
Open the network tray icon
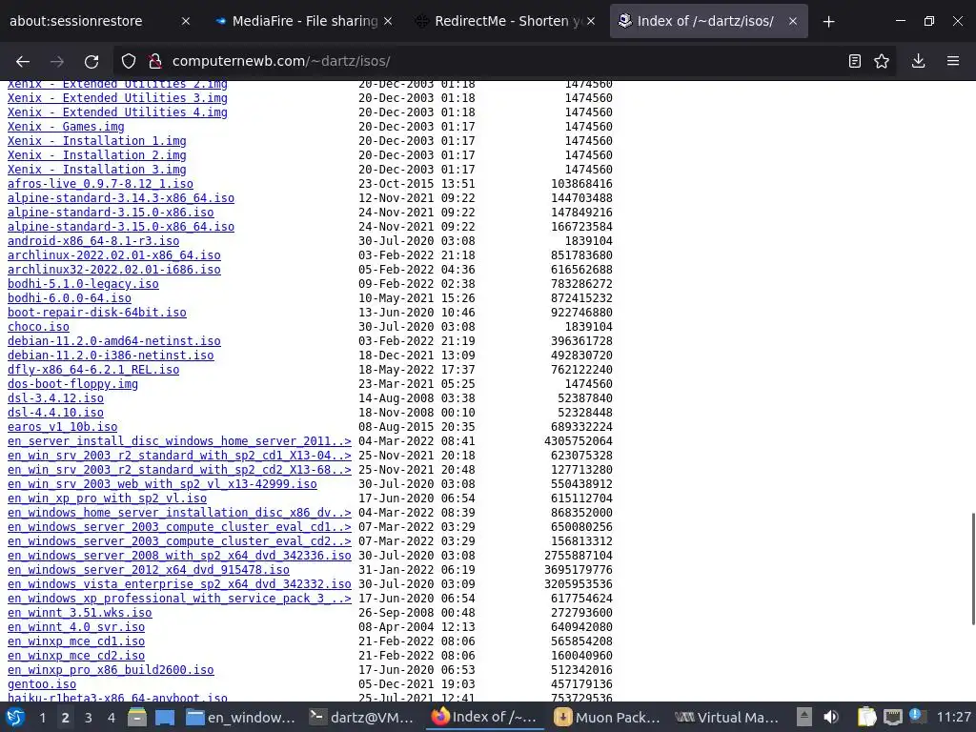tap(892, 717)
